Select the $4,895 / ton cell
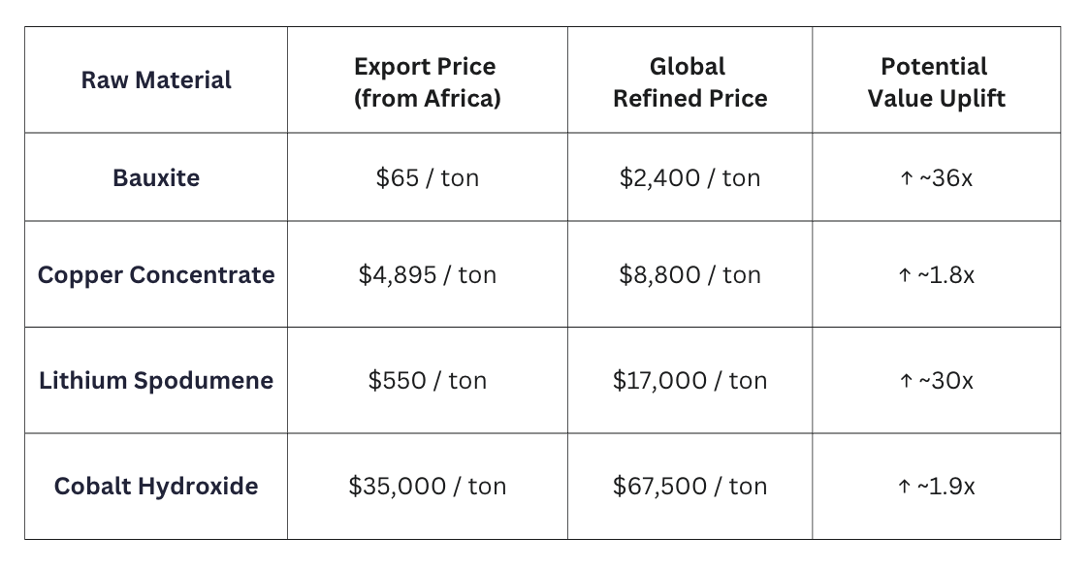1090x568 pixels. click(427, 275)
